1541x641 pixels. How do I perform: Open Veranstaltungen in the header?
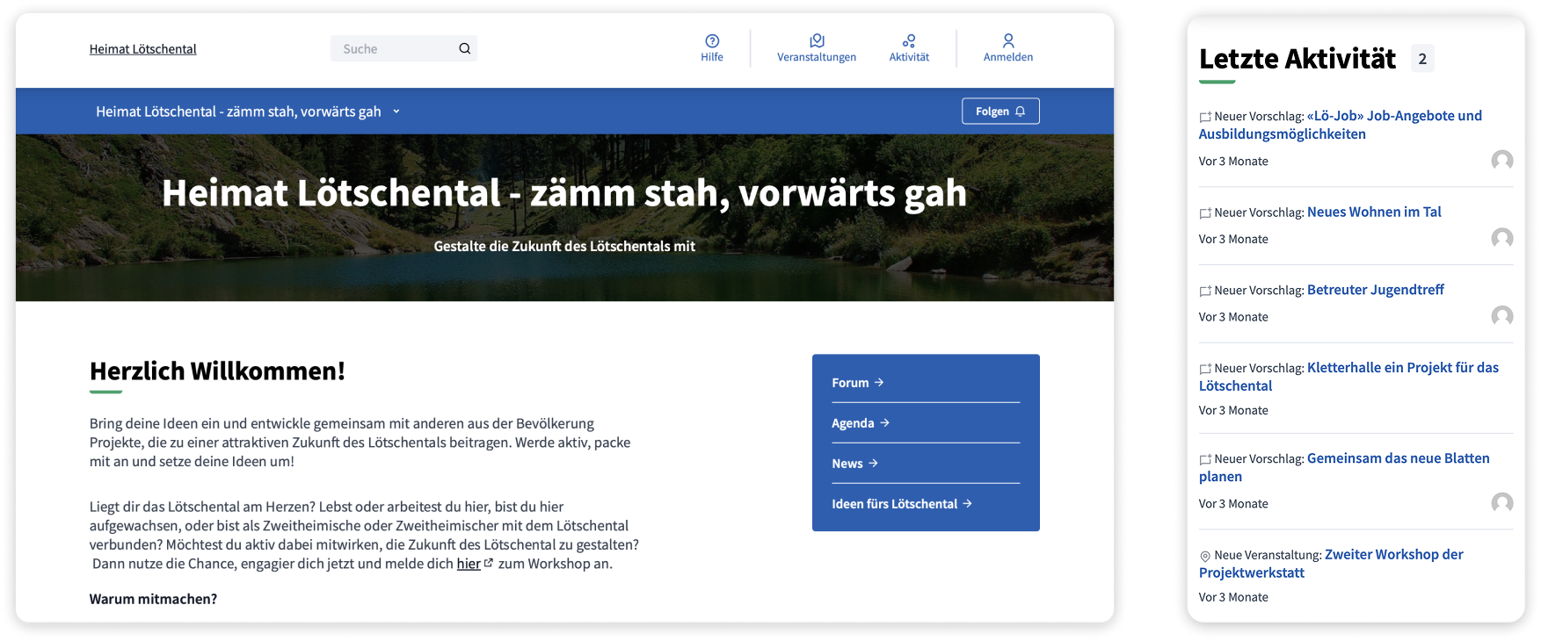[x=817, y=48]
